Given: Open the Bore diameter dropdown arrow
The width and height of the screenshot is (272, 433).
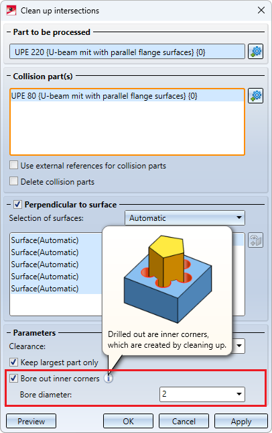Looking at the screenshot, I should coord(239,394).
